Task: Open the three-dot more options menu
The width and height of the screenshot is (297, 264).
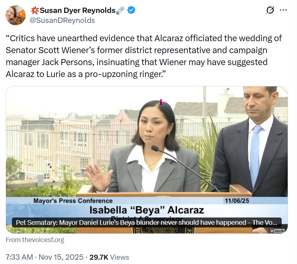Action: [x=283, y=10]
